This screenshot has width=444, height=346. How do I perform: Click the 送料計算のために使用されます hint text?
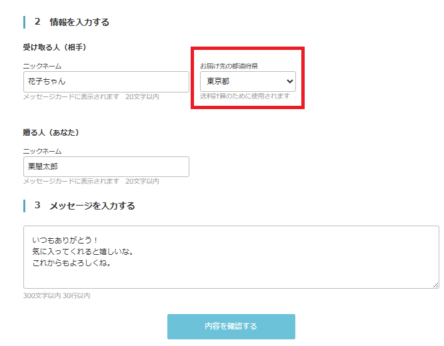[245, 96]
